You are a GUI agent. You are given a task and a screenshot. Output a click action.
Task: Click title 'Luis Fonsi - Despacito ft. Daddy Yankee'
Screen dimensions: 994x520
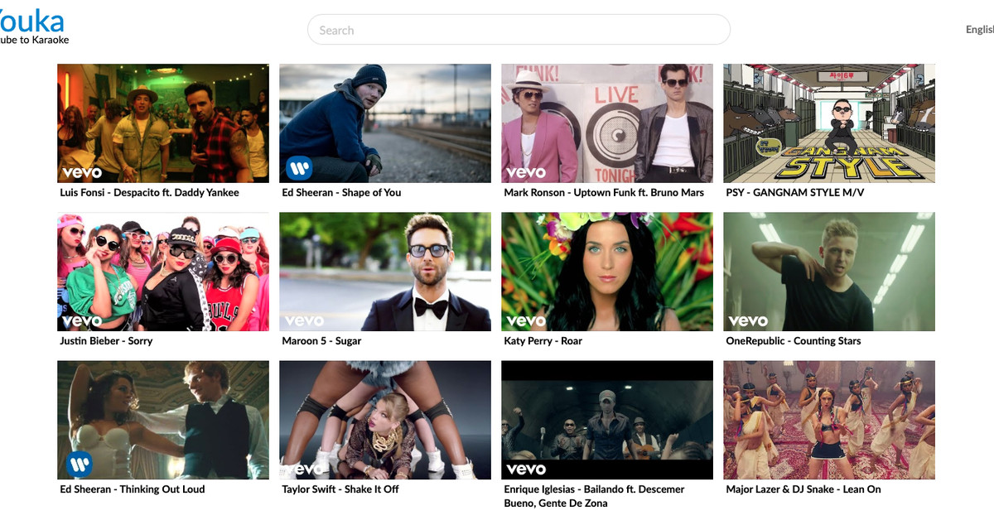click(x=150, y=193)
